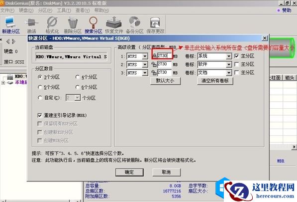Click the 当前磁盘 HD0 field

click(x=72, y=57)
